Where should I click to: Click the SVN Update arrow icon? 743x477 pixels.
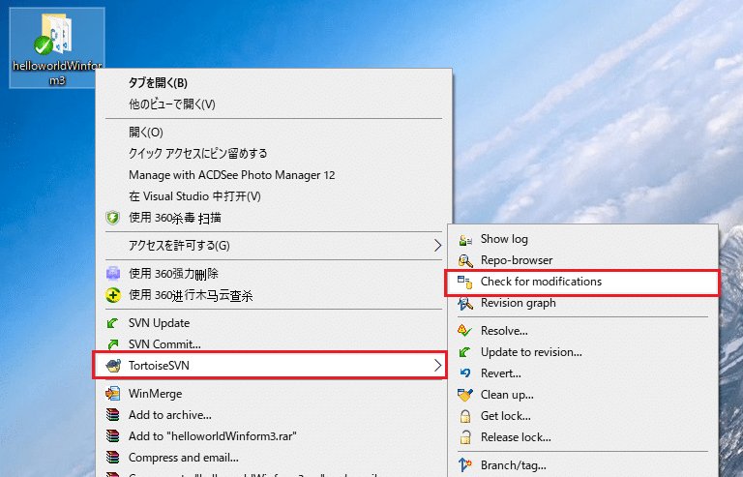(113, 323)
